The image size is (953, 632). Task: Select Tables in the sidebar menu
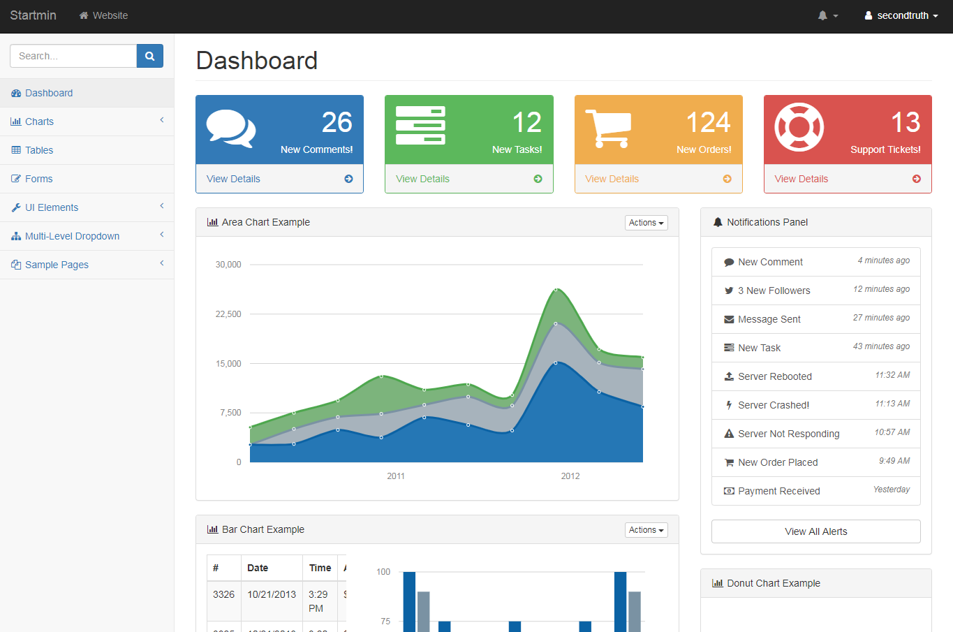coord(38,149)
